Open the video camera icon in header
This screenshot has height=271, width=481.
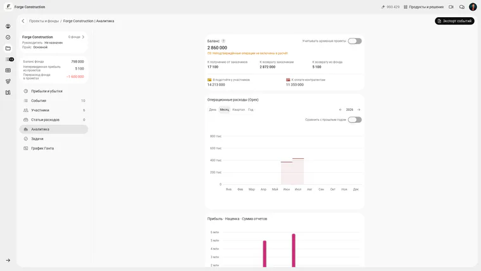451,7
